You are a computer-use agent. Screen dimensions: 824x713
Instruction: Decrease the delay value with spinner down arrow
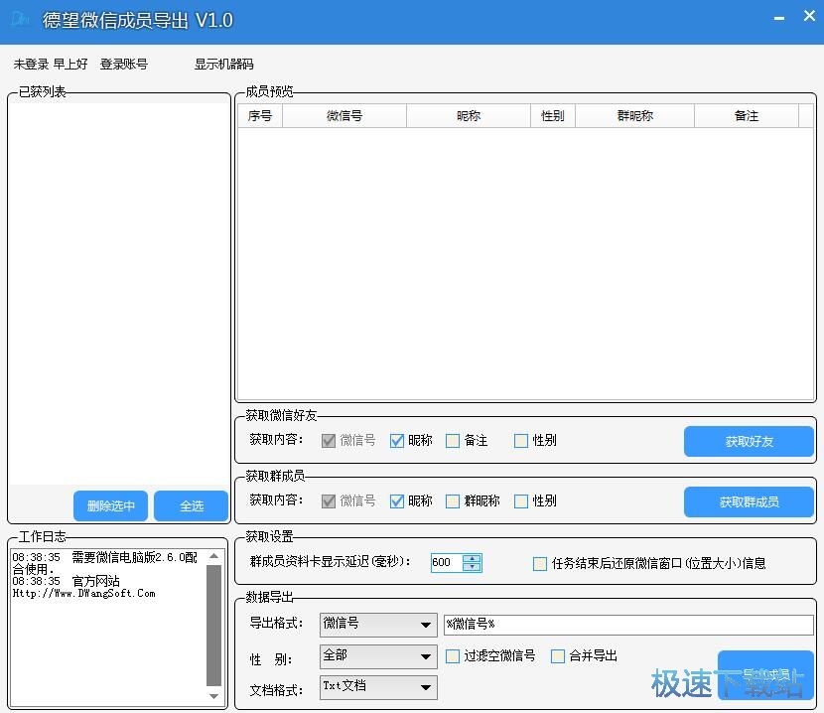click(472, 567)
